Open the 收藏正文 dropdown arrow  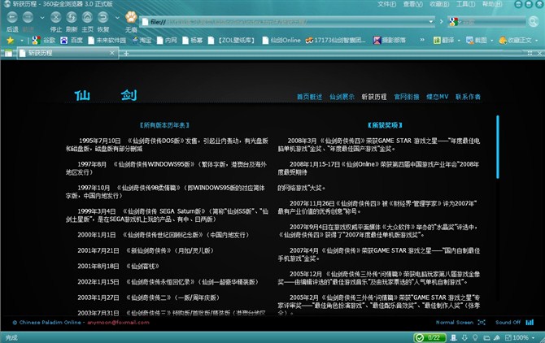[x=536, y=41]
